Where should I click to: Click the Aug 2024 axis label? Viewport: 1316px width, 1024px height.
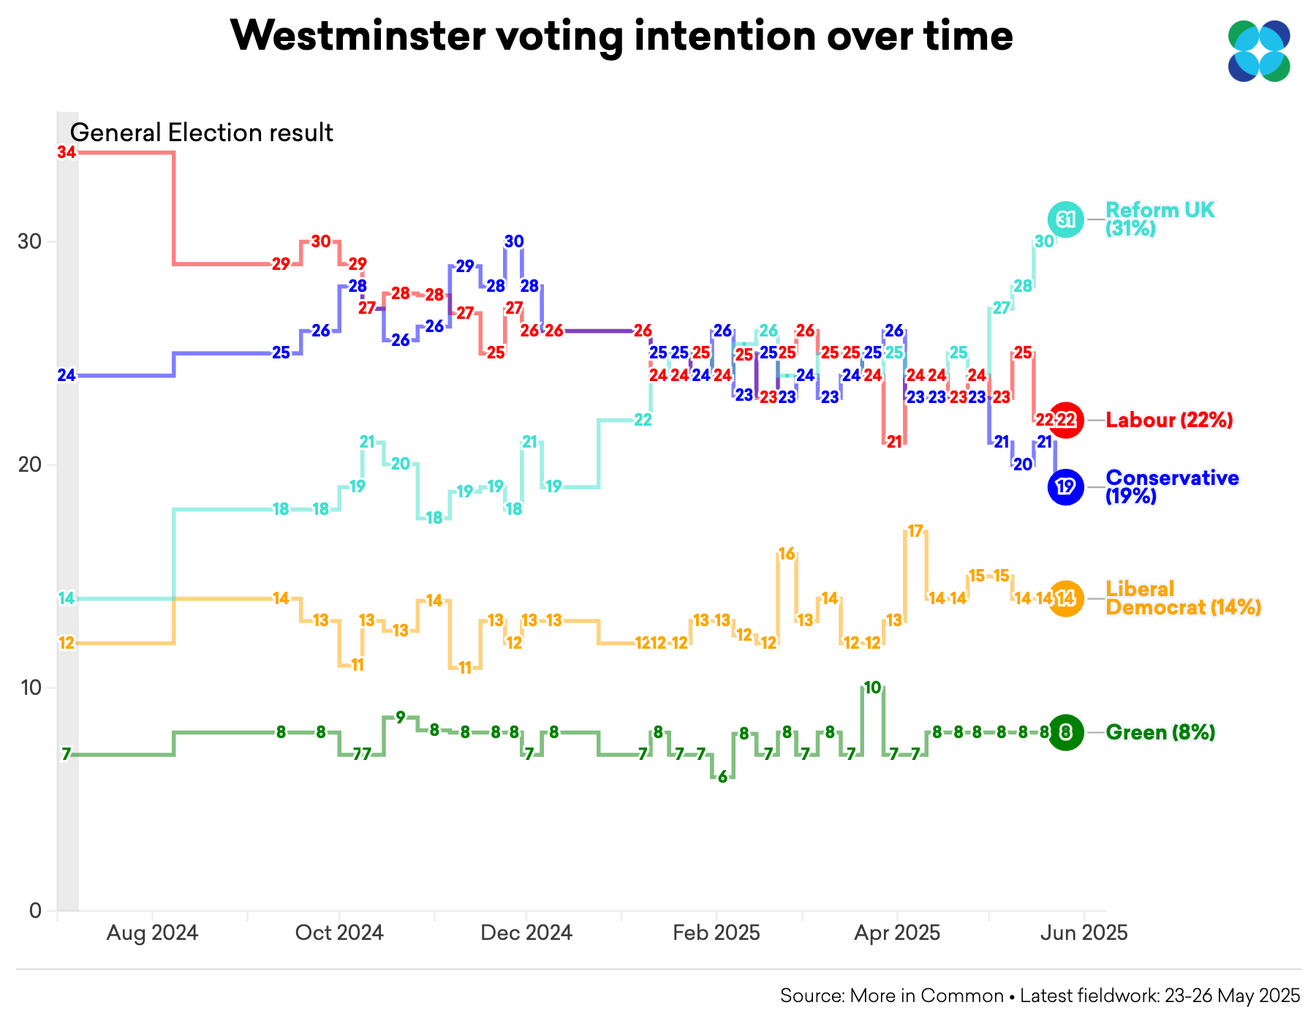pyautogui.click(x=152, y=933)
